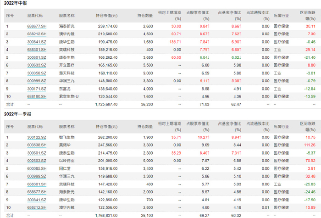Viewport: 321px width, 218px height.
Task: Open stock code link 000999.SZ in 2022年一季报 table
Action: 37,176
